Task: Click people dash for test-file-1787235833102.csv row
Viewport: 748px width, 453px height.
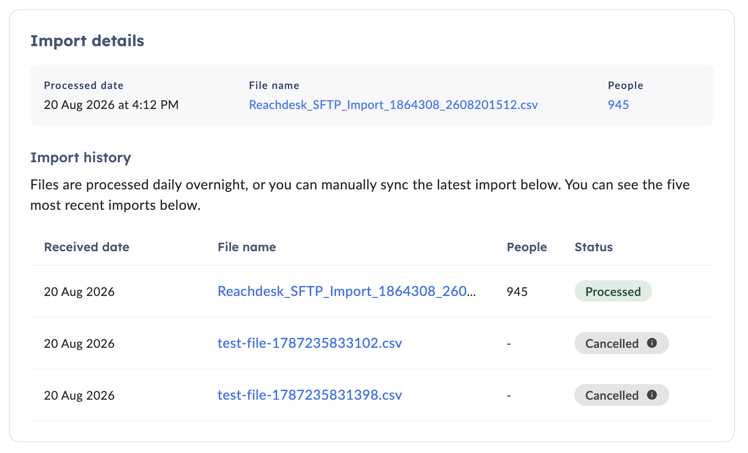Action: tap(509, 344)
